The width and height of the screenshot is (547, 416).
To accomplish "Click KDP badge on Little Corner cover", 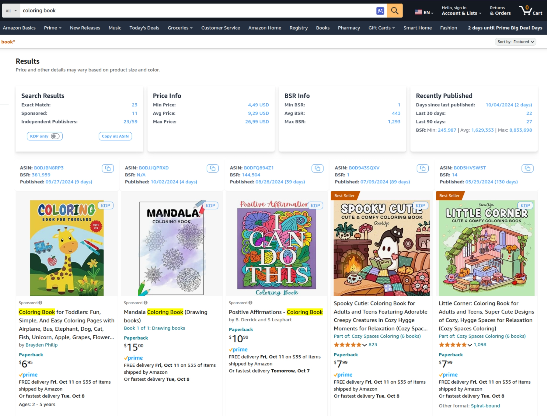I will (x=525, y=205).
